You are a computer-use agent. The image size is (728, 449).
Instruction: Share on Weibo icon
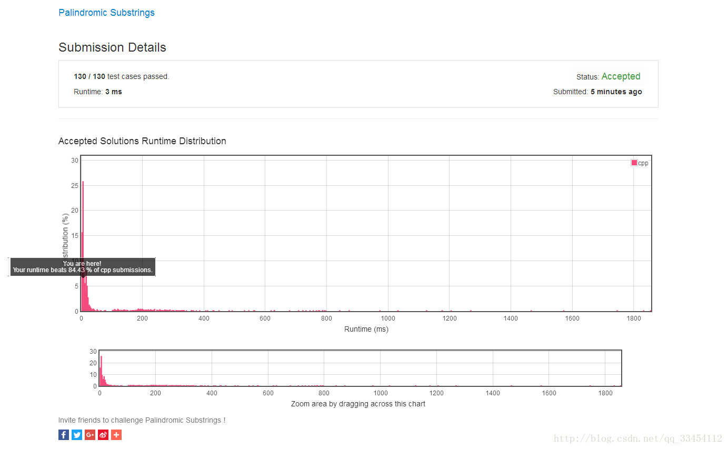pos(103,435)
